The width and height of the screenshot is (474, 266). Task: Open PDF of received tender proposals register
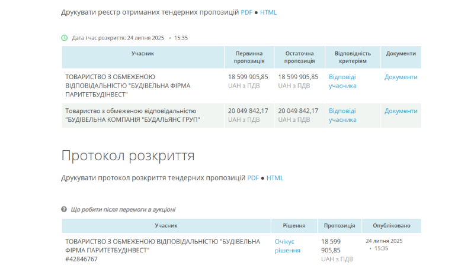coord(246,12)
